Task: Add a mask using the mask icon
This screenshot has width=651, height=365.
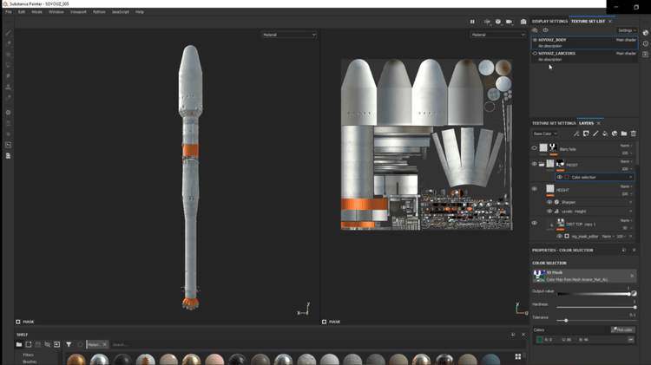Action: [x=586, y=134]
